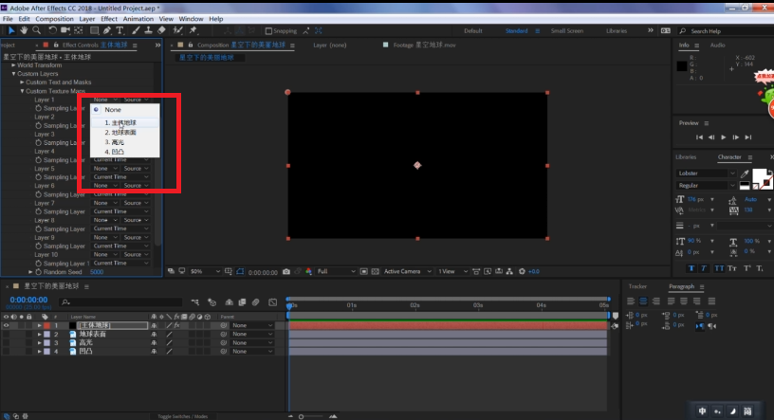Choose '2. 地球表面' from the layer list

(x=120, y=133)
